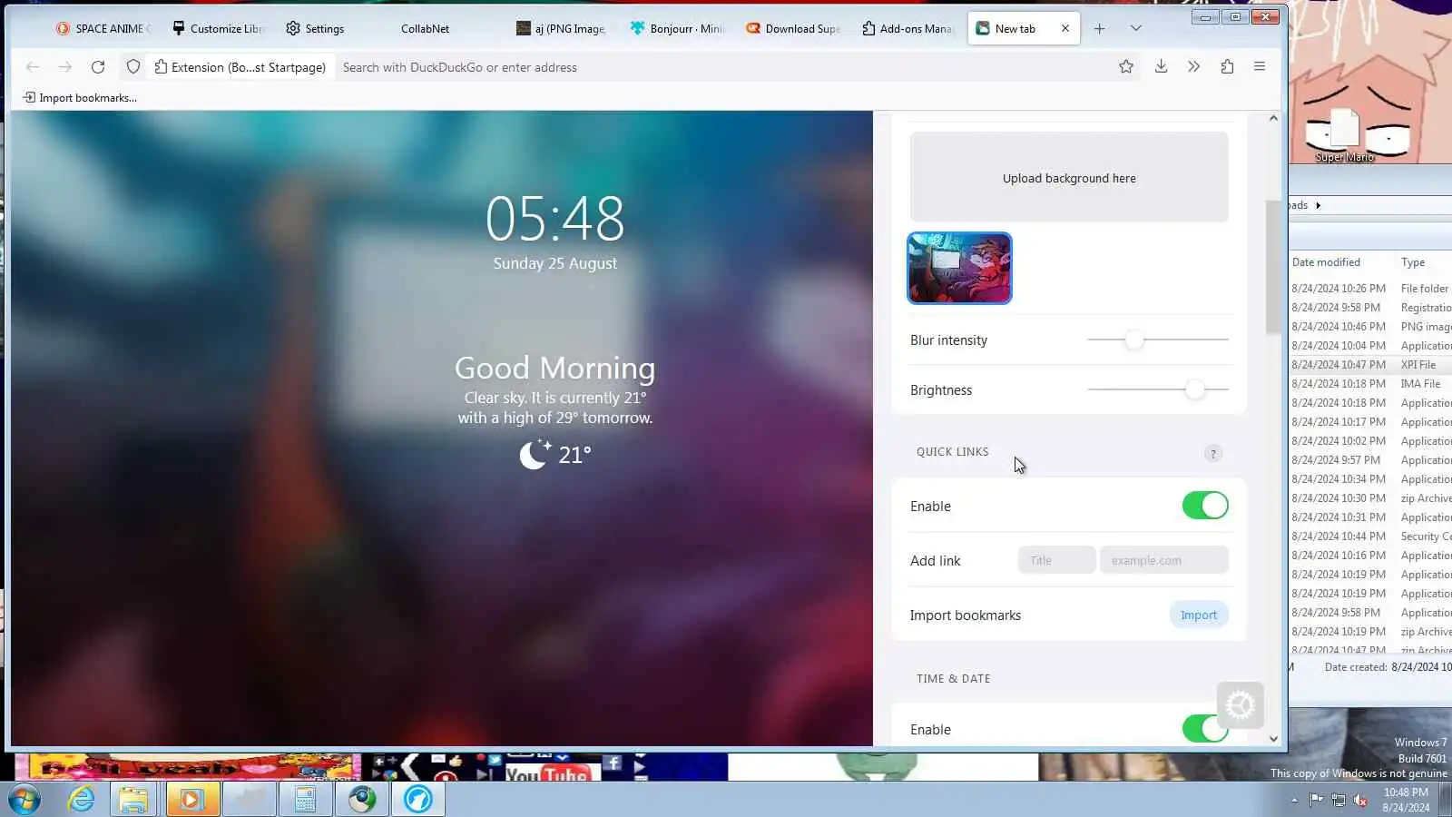Expand the list all tabs chevron

click(1135, 28)
